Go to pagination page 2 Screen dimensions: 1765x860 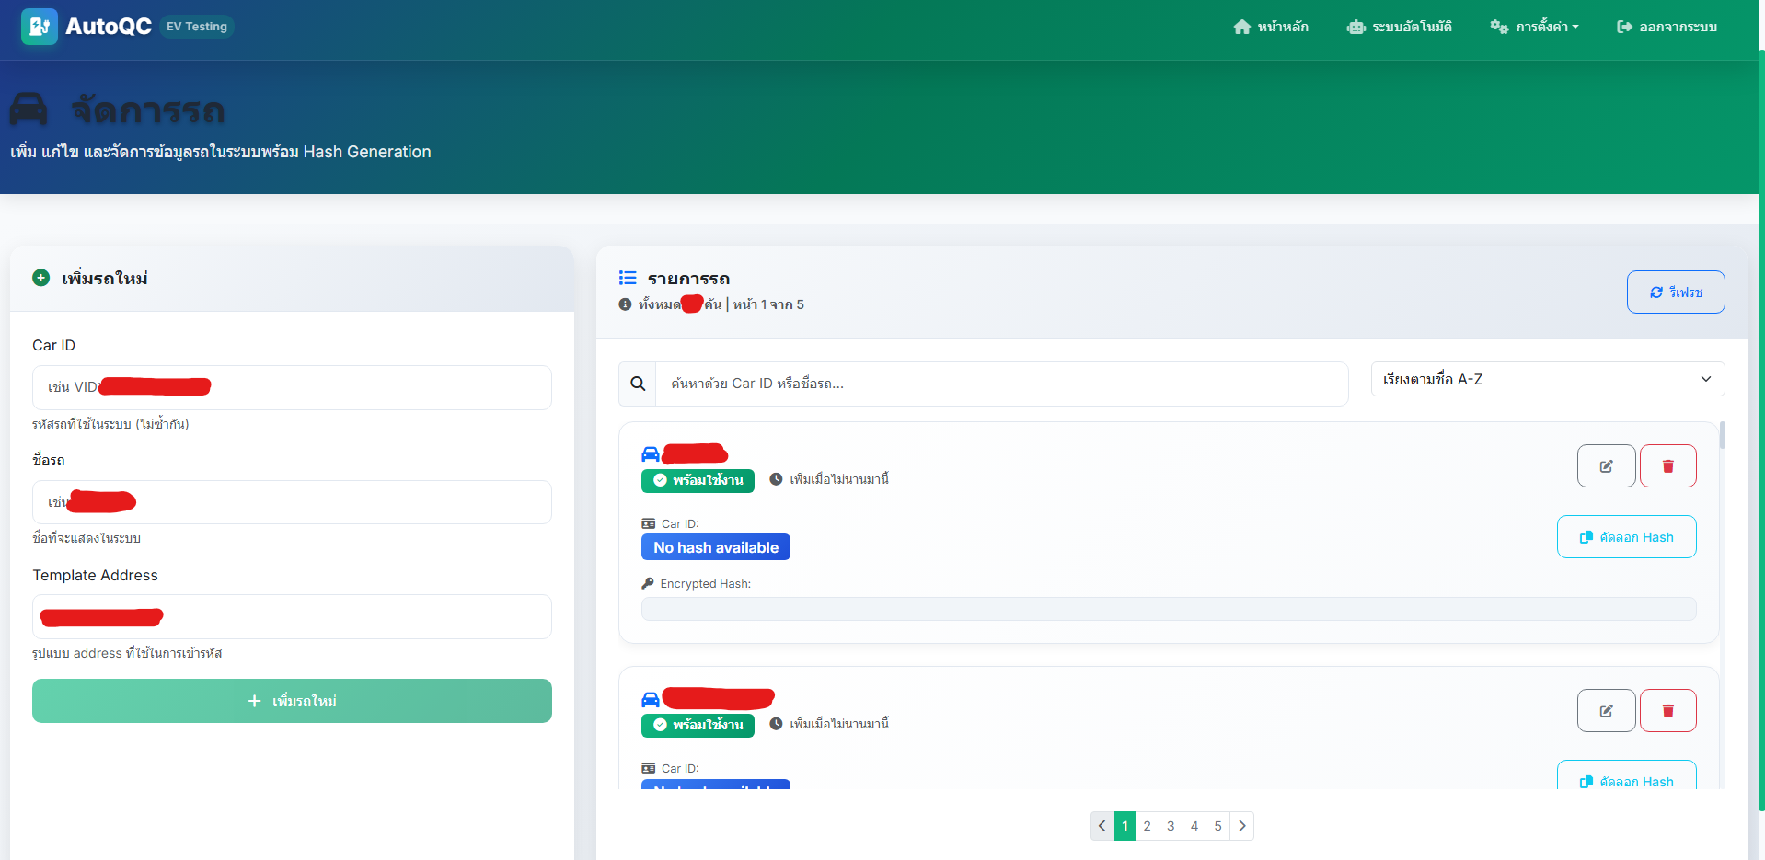pyautogui.click(x=1148, y=826)
